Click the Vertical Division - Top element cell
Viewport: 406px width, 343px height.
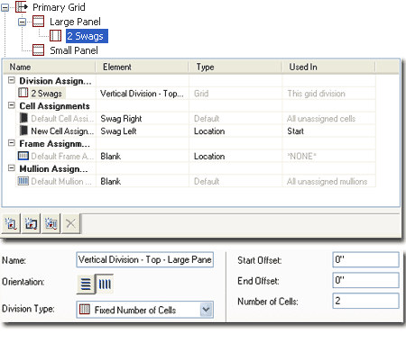pos(142,94)
